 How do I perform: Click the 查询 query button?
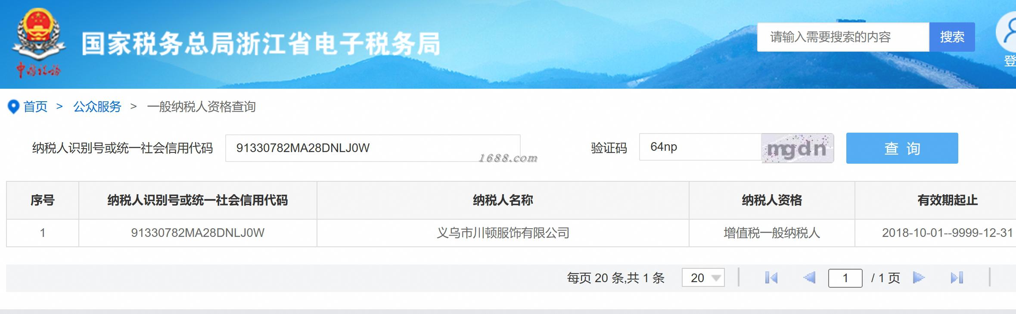point(902,148)
